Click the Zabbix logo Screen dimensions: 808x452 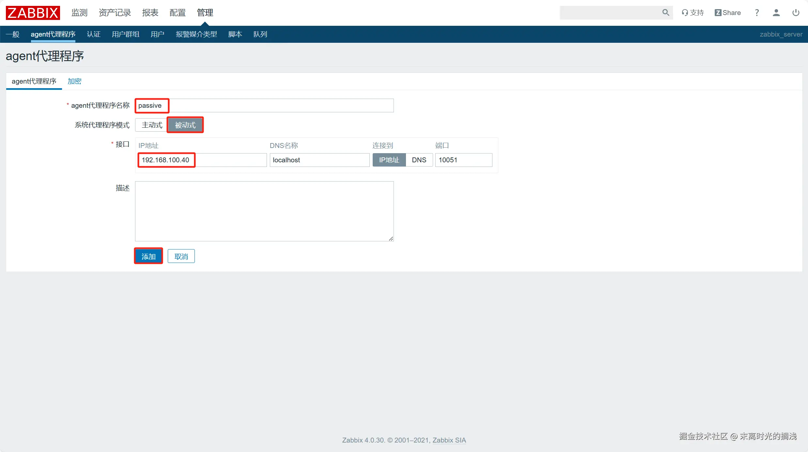point(33,13)
